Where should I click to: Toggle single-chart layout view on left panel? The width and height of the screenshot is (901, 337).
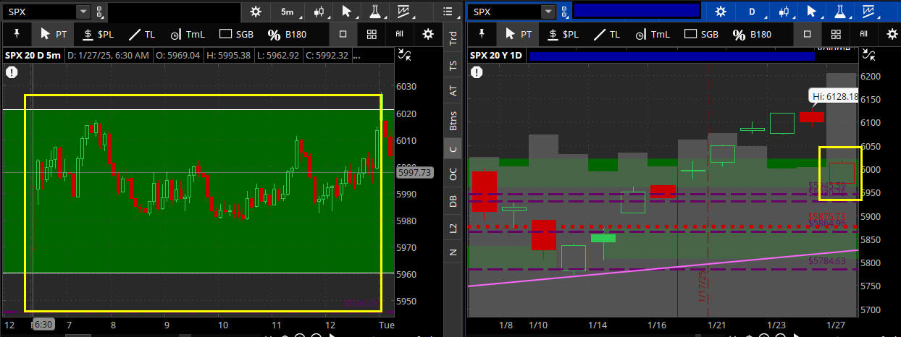(x=343, y=34)
